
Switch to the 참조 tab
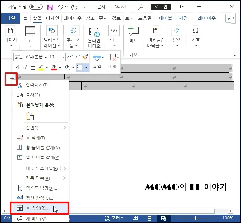90,18
